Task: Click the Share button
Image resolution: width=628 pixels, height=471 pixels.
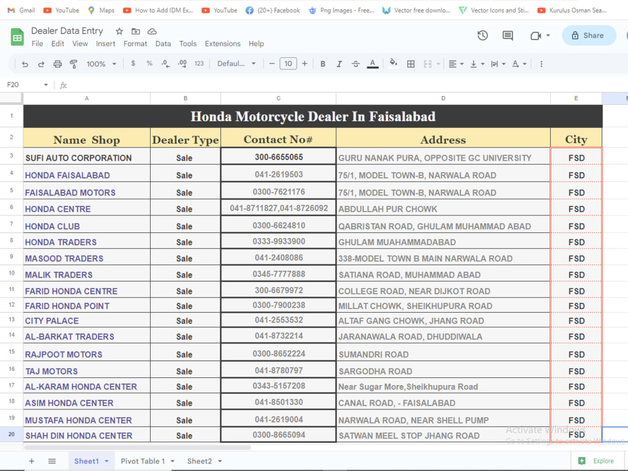Action: pos(589,35)
